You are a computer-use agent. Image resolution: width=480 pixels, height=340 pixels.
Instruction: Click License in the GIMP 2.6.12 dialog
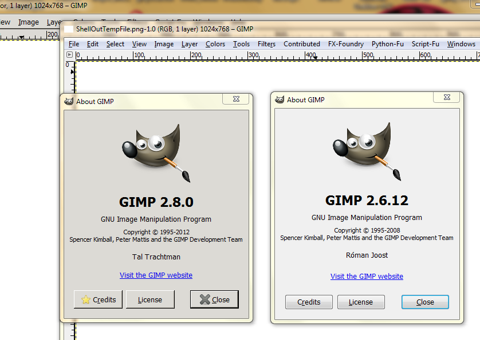click(361, 302)
